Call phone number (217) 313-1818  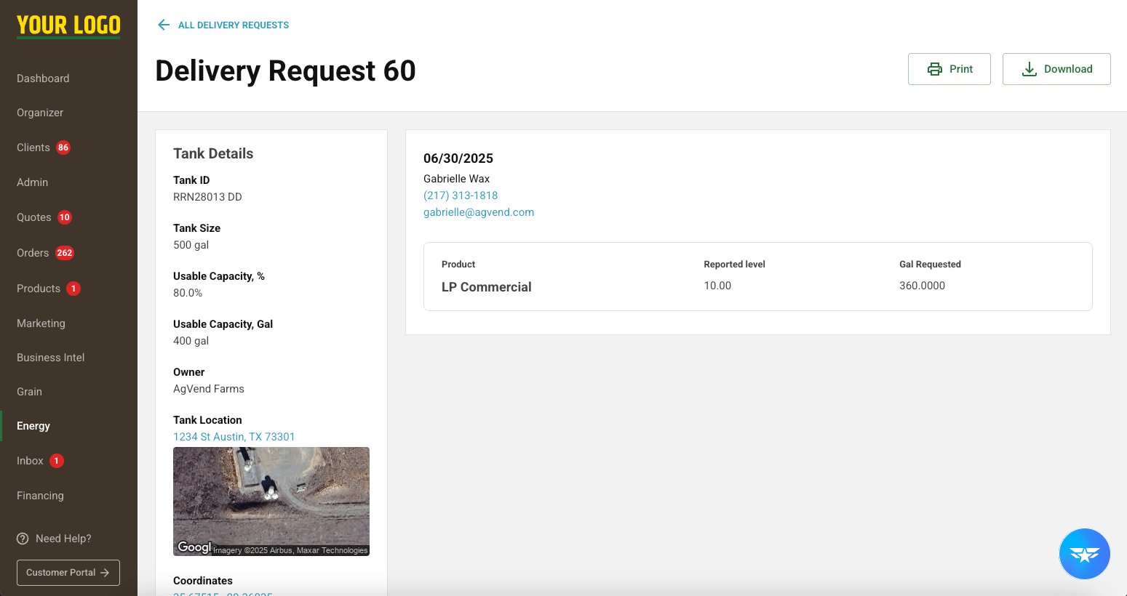pyautogui.click(x=461, y=196)
